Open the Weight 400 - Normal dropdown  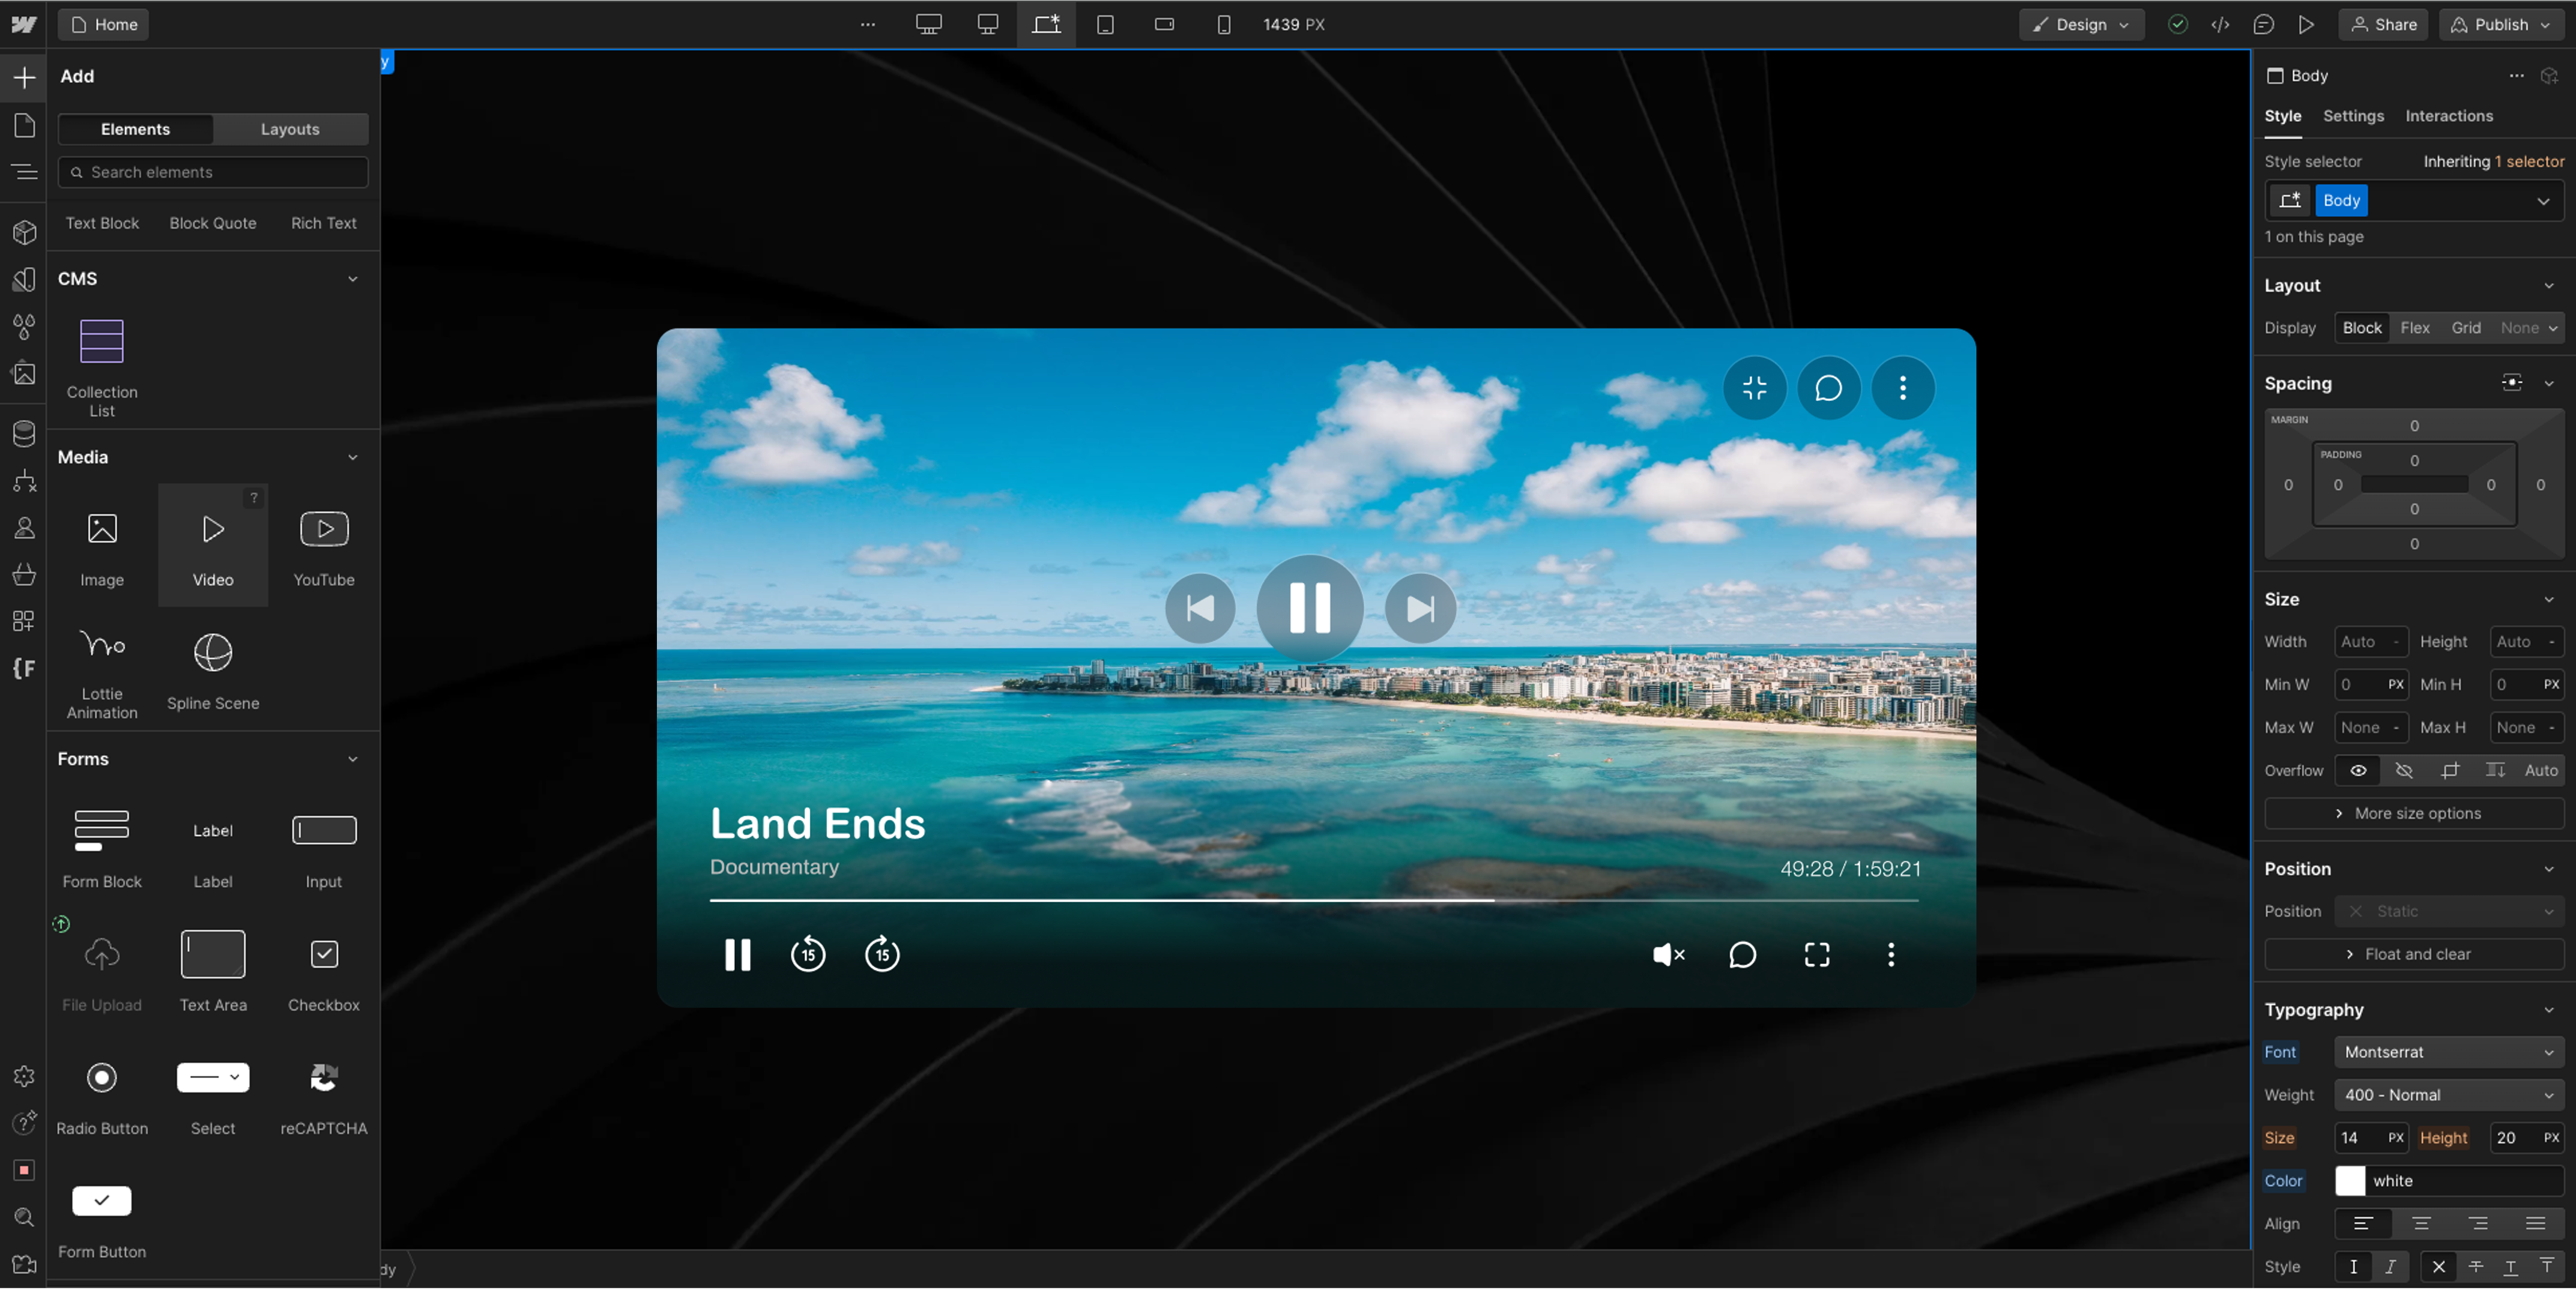coord(2448,1095)
